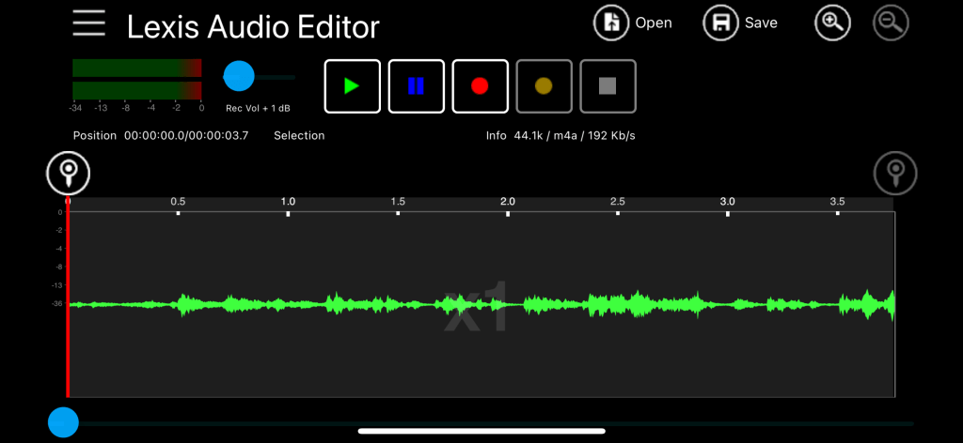Click the input level meter
Screen dimensions: 963x443
(136, 80)
